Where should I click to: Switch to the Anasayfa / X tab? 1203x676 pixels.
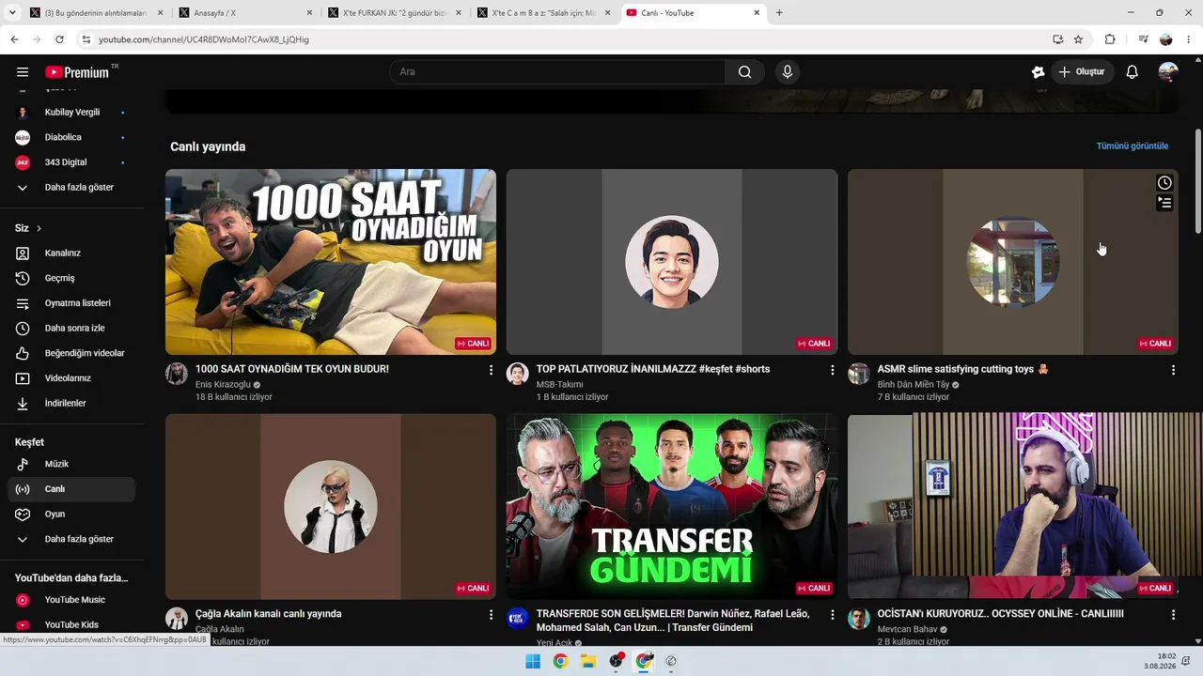tap(244, 13)
